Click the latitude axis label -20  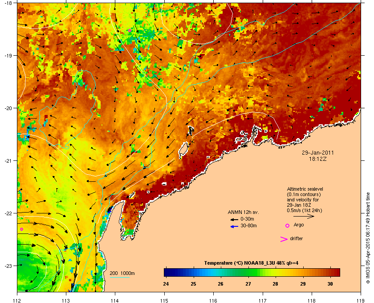[8, 108]
